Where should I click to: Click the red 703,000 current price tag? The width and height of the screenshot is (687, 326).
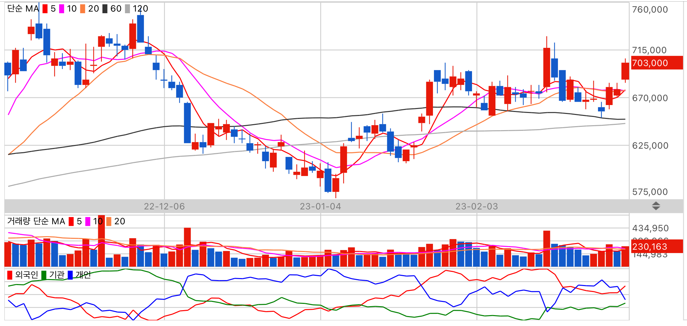pyautogui.click(x=657, y=63)
